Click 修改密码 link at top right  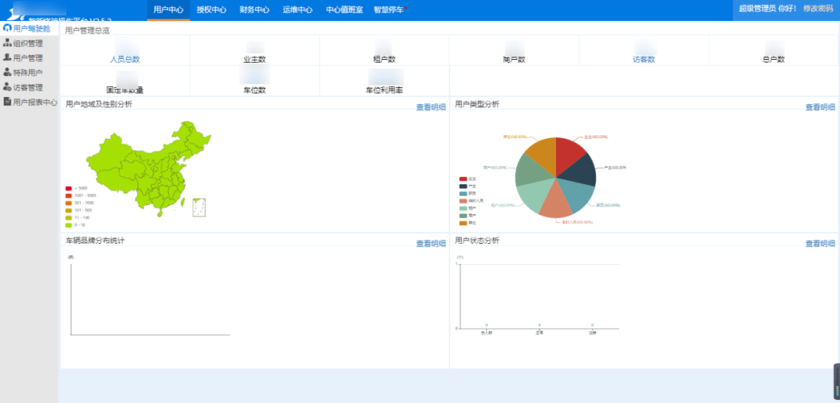point(817,9)
